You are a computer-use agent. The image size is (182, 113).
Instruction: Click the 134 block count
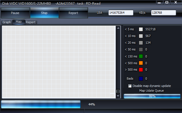[x=148, y=43]
